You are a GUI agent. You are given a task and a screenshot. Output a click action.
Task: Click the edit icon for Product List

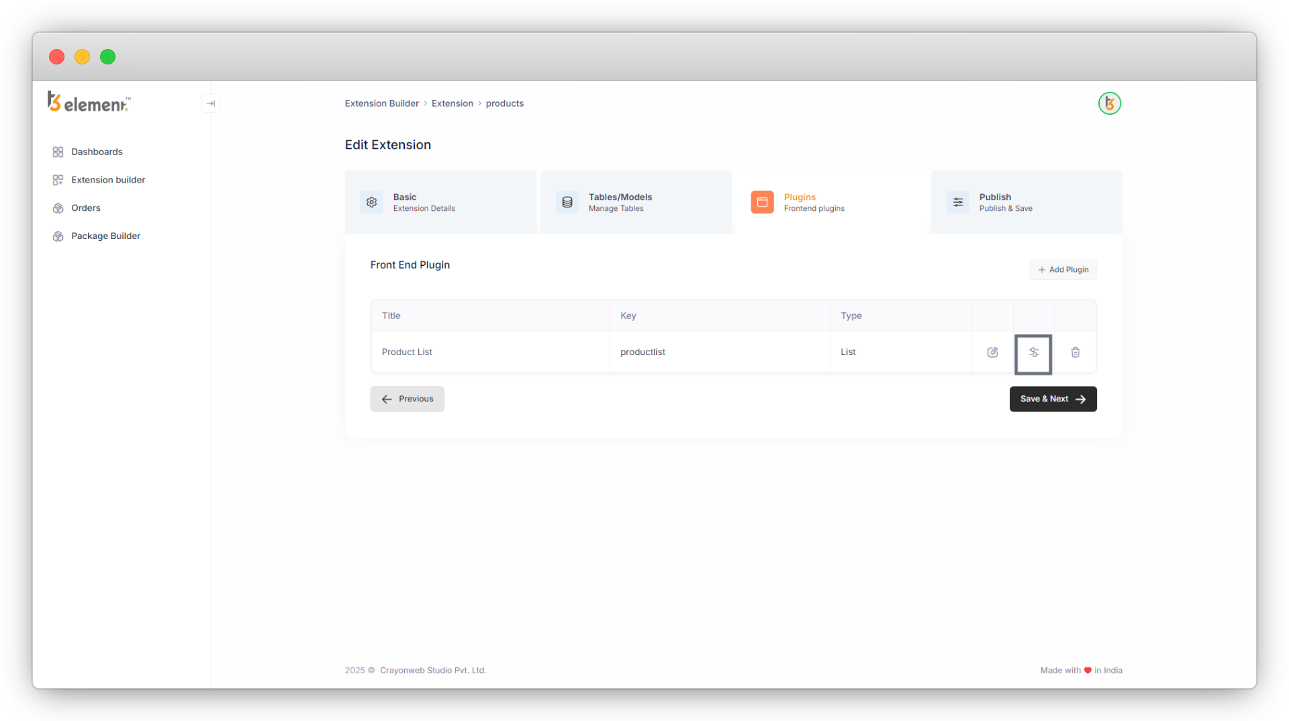992,352
